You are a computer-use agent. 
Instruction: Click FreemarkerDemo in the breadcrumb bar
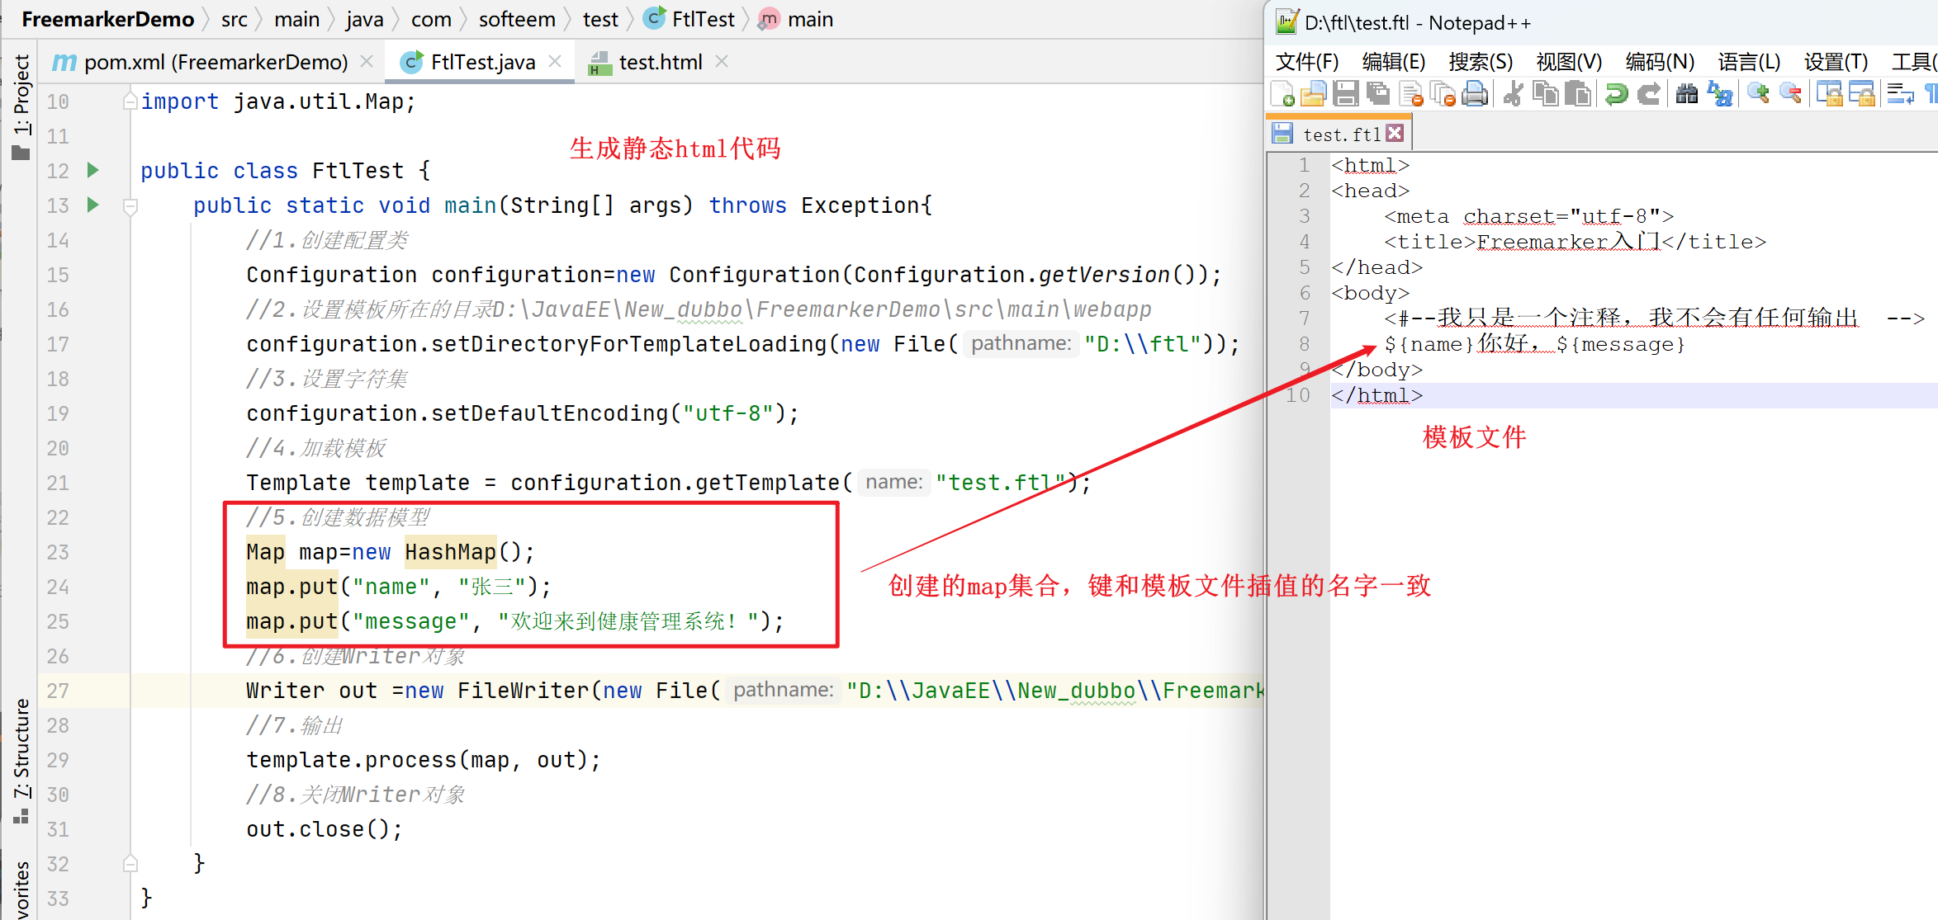[x=107, y=18]
